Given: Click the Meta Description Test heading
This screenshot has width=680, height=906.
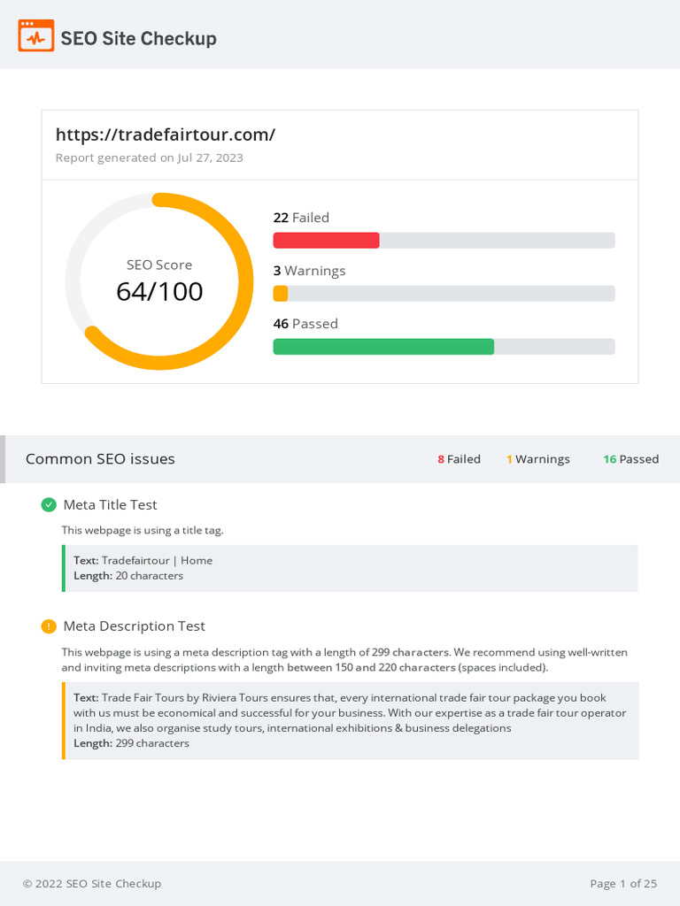Looking at the screenshot, I should [x=134, y=626].
